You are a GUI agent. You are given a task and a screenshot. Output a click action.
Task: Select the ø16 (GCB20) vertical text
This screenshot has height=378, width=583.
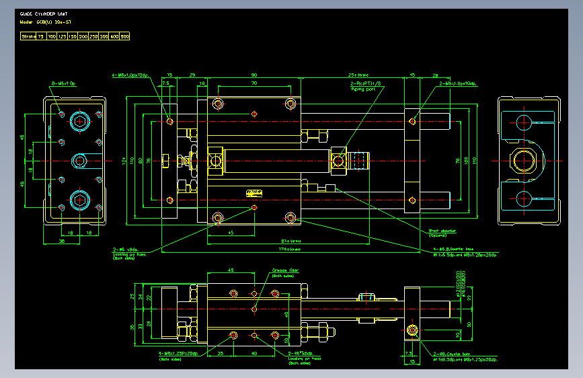tap(463, 284)
